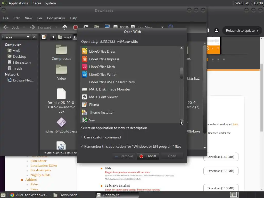264x198 pixels.
Task: Click the Remove button in the dialog
Action: (124, 156)
